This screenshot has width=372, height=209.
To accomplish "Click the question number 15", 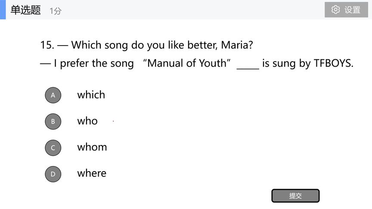I will point(46,45).
